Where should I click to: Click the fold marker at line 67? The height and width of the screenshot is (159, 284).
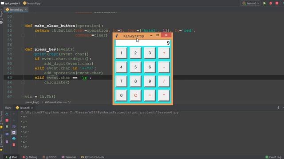point(23,97)
